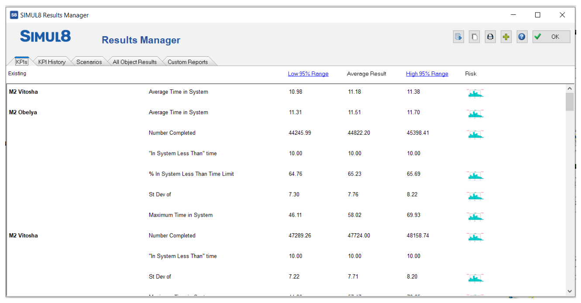Open the Scenarios tab
The width and height of the screenshot is (581, 303).
point(89,62)
